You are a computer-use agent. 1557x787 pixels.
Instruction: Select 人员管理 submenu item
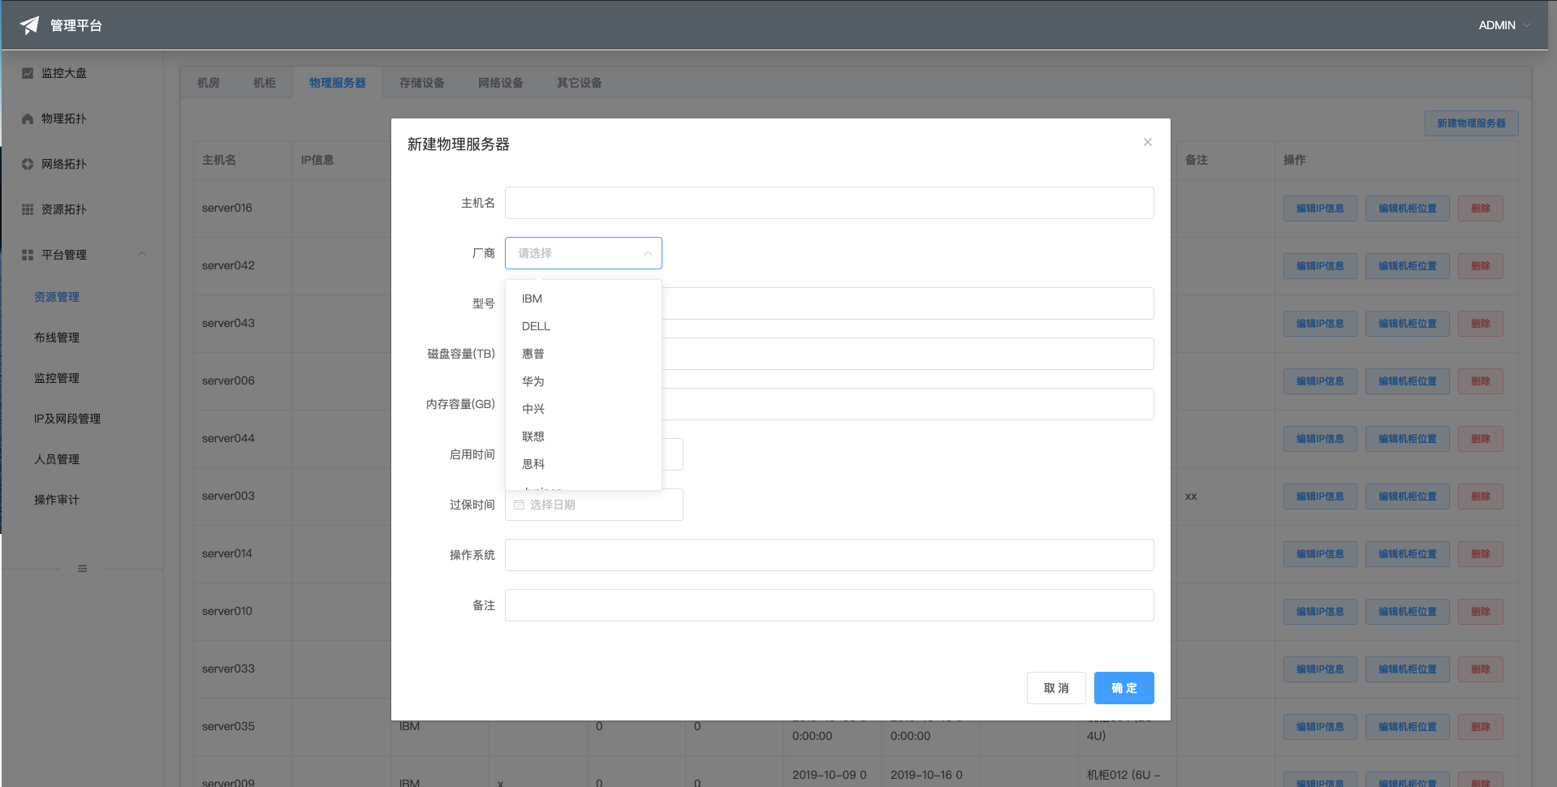point(82,459)
